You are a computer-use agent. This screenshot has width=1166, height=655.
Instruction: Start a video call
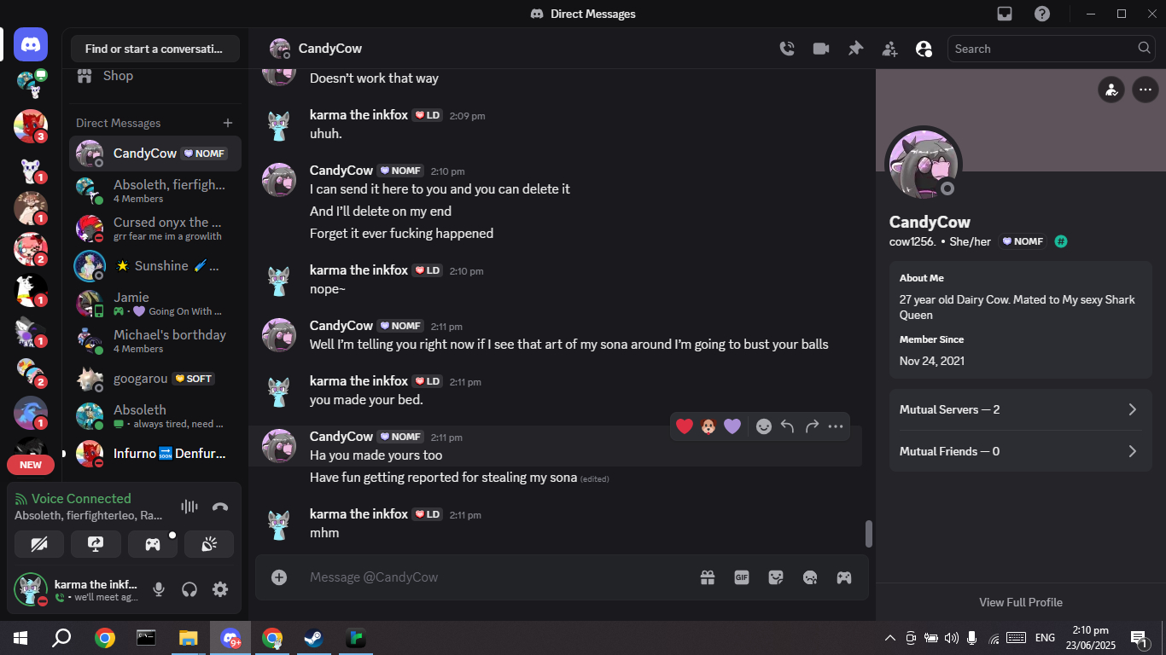[x=821, y=49]
